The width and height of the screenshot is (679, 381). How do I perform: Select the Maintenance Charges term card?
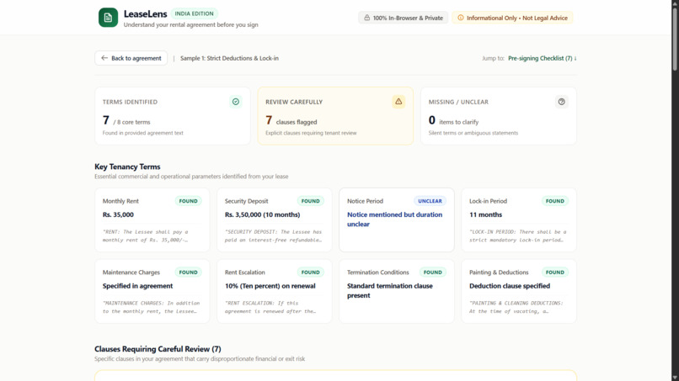click(x=152, y=291)
